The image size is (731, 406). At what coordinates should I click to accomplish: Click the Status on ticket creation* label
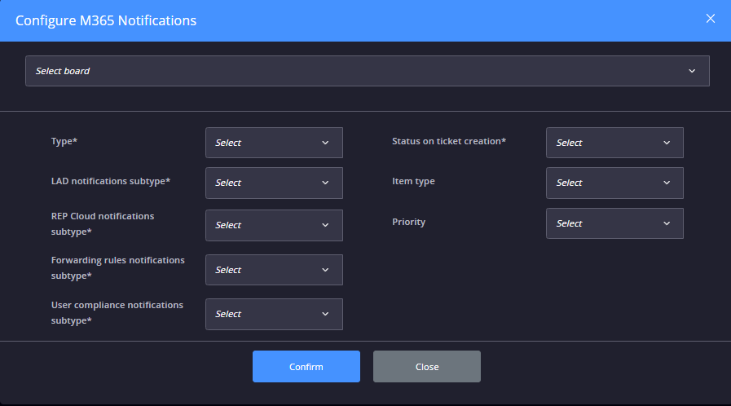point(449,141)
